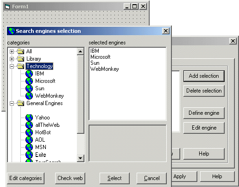Click the General Engines folder icon
Viewport: 239px width, 187px height.
pyautogui.click(x=20, y=103)
